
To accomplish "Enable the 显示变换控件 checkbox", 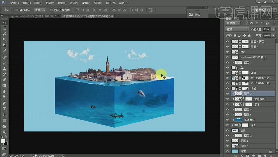I will tap(51, 10).
